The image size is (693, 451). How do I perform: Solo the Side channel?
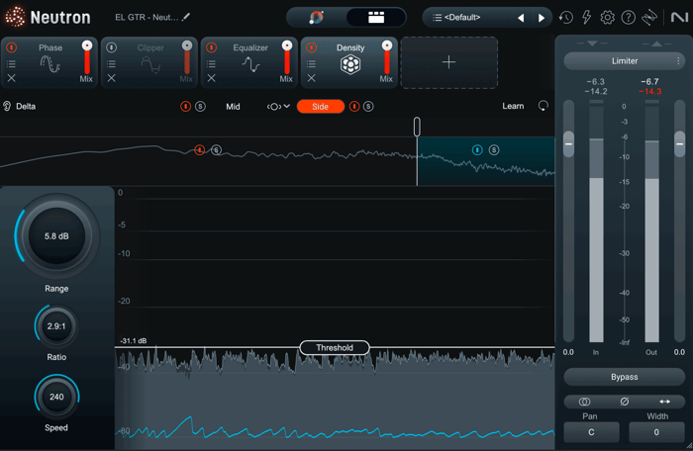click(x=368, y=107)
